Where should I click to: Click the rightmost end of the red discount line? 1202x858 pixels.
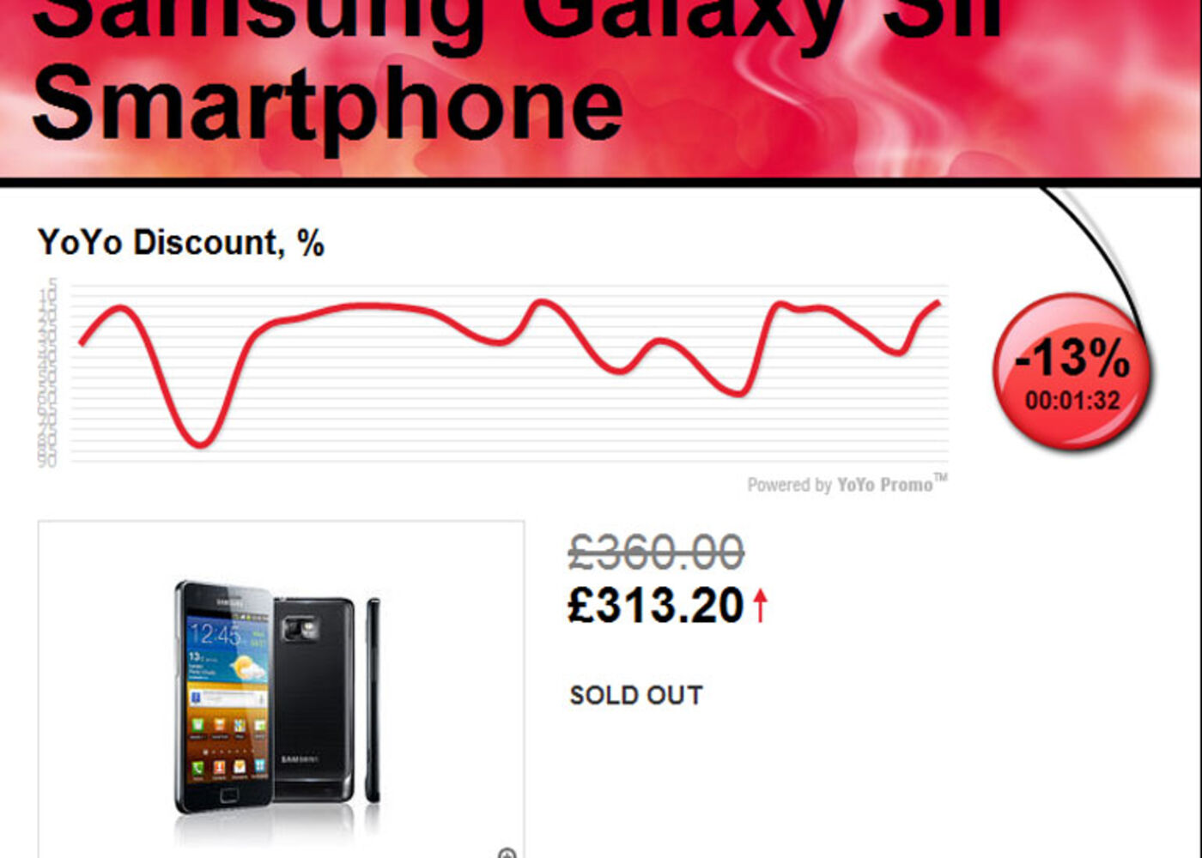(x=938, y=302)
